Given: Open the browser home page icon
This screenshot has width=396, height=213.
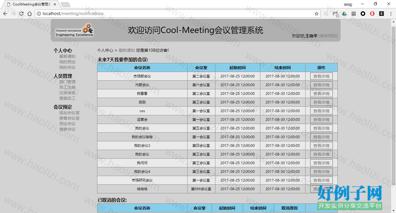Looking at the screenshot, I should [30, 14].
